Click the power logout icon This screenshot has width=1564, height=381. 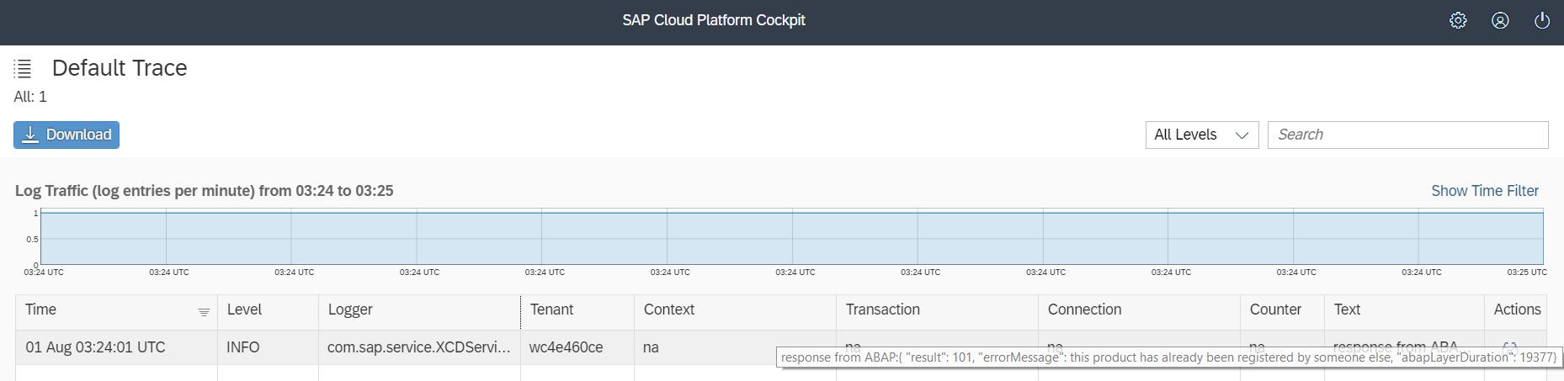1542,20
